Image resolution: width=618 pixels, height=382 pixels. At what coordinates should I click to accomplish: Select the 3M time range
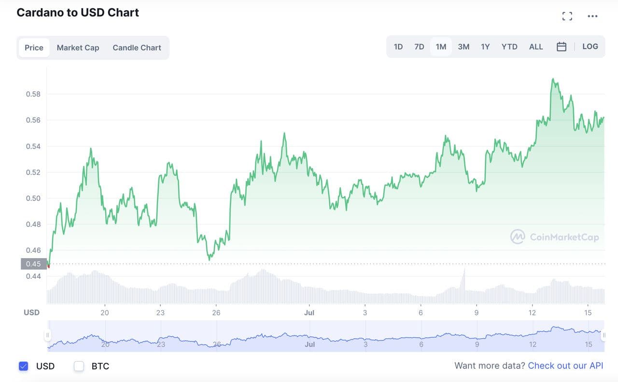coord(463,47)
